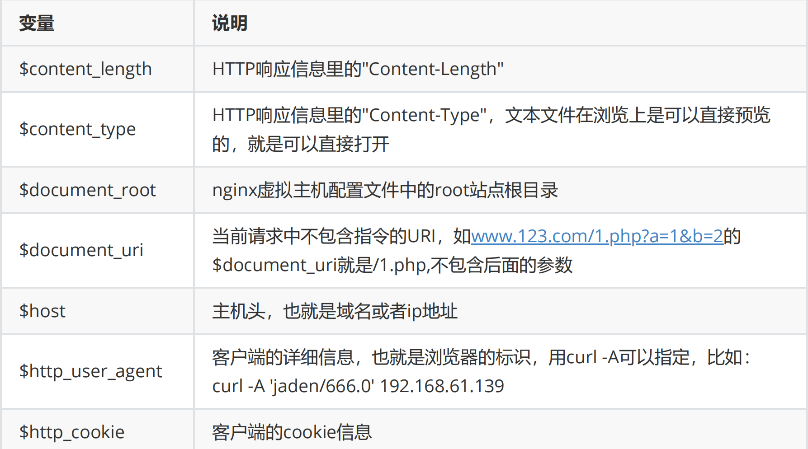Click the curl -A 'jaden/666.0' command text

pos(358,386)
